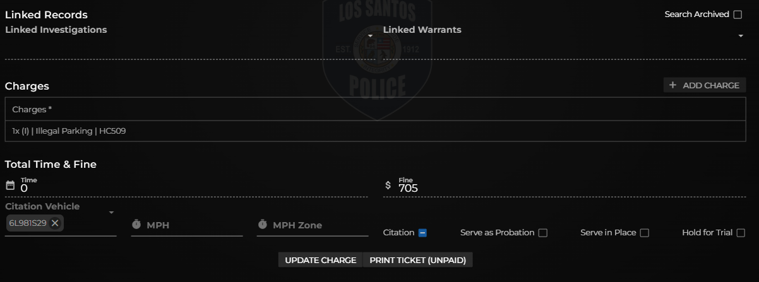
Task: Click Print Ticket (Unpaid) button
Action: tap(418, 260)
